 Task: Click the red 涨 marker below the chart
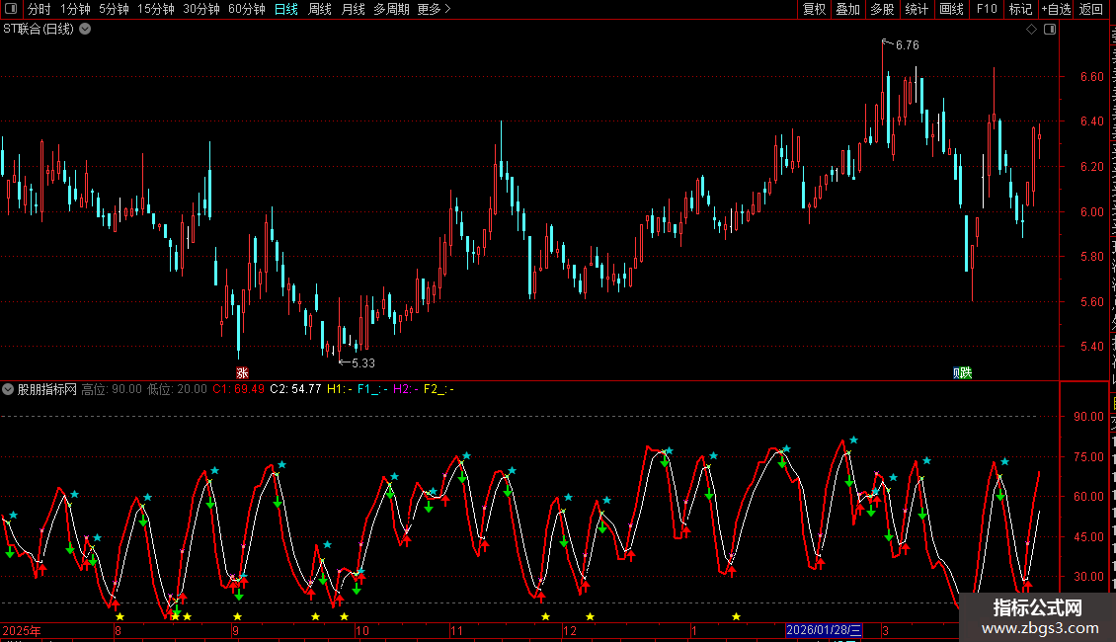pyautogui.click(x=242, y=373)
